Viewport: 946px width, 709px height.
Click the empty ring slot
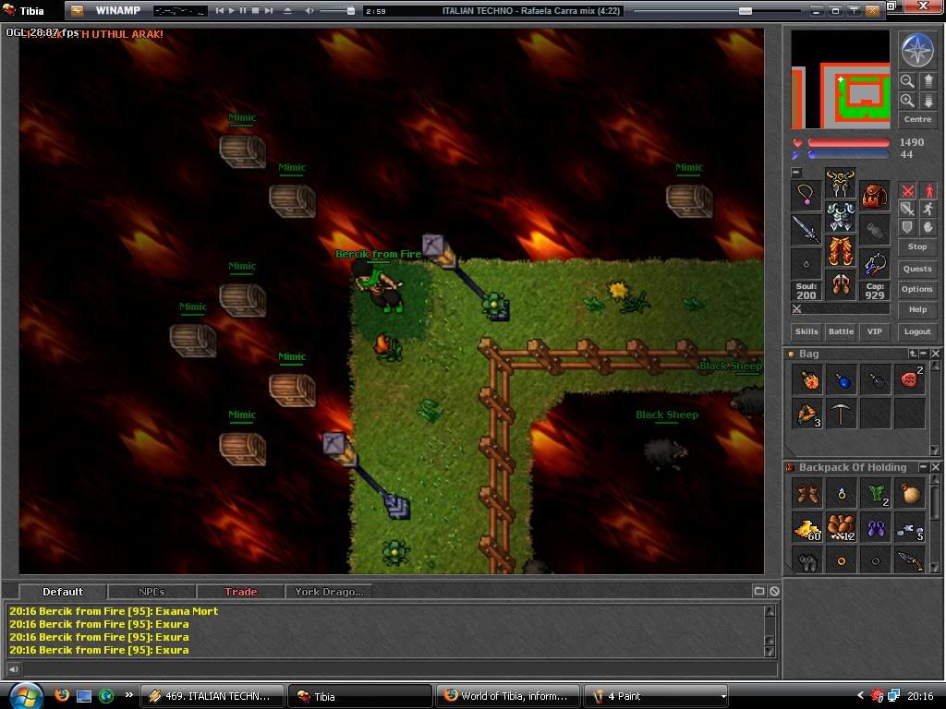click(x=806, y=264)
